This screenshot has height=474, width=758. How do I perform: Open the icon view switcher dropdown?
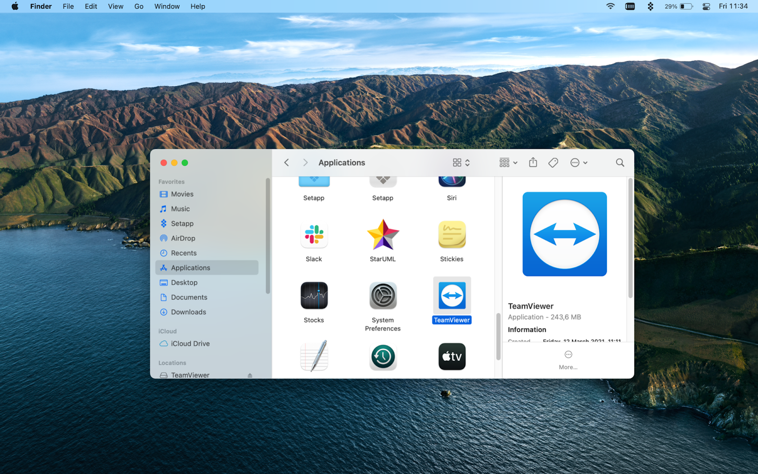pos(461,163)
